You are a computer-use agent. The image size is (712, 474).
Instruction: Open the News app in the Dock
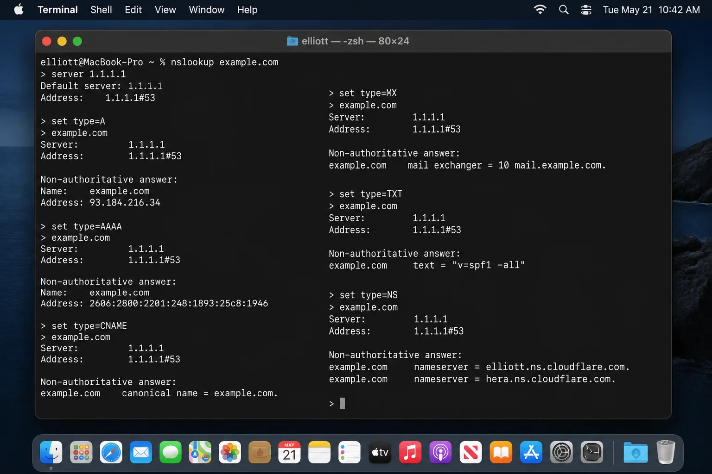point(470,452)
